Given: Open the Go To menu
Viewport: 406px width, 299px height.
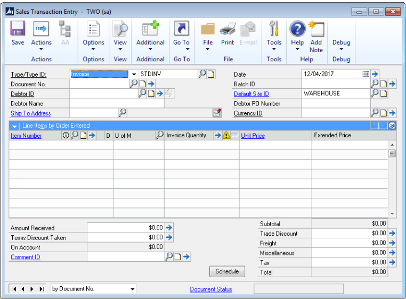Looking at the screenshot, I should coord(181,37).
